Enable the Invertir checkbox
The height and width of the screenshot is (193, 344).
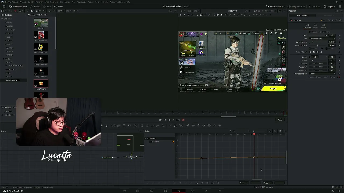[309, 49]
